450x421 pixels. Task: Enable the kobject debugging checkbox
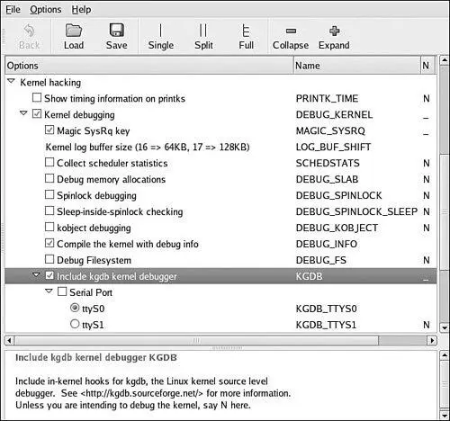pyautogui.click(x=49, y=227)
